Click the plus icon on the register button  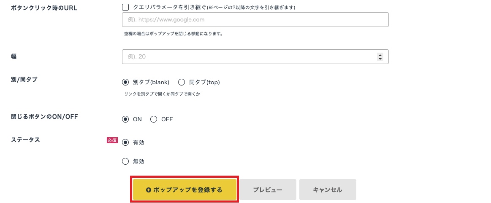(148, 190)
